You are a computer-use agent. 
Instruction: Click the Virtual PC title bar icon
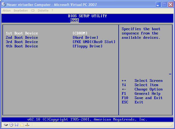[x=3, y=5]
